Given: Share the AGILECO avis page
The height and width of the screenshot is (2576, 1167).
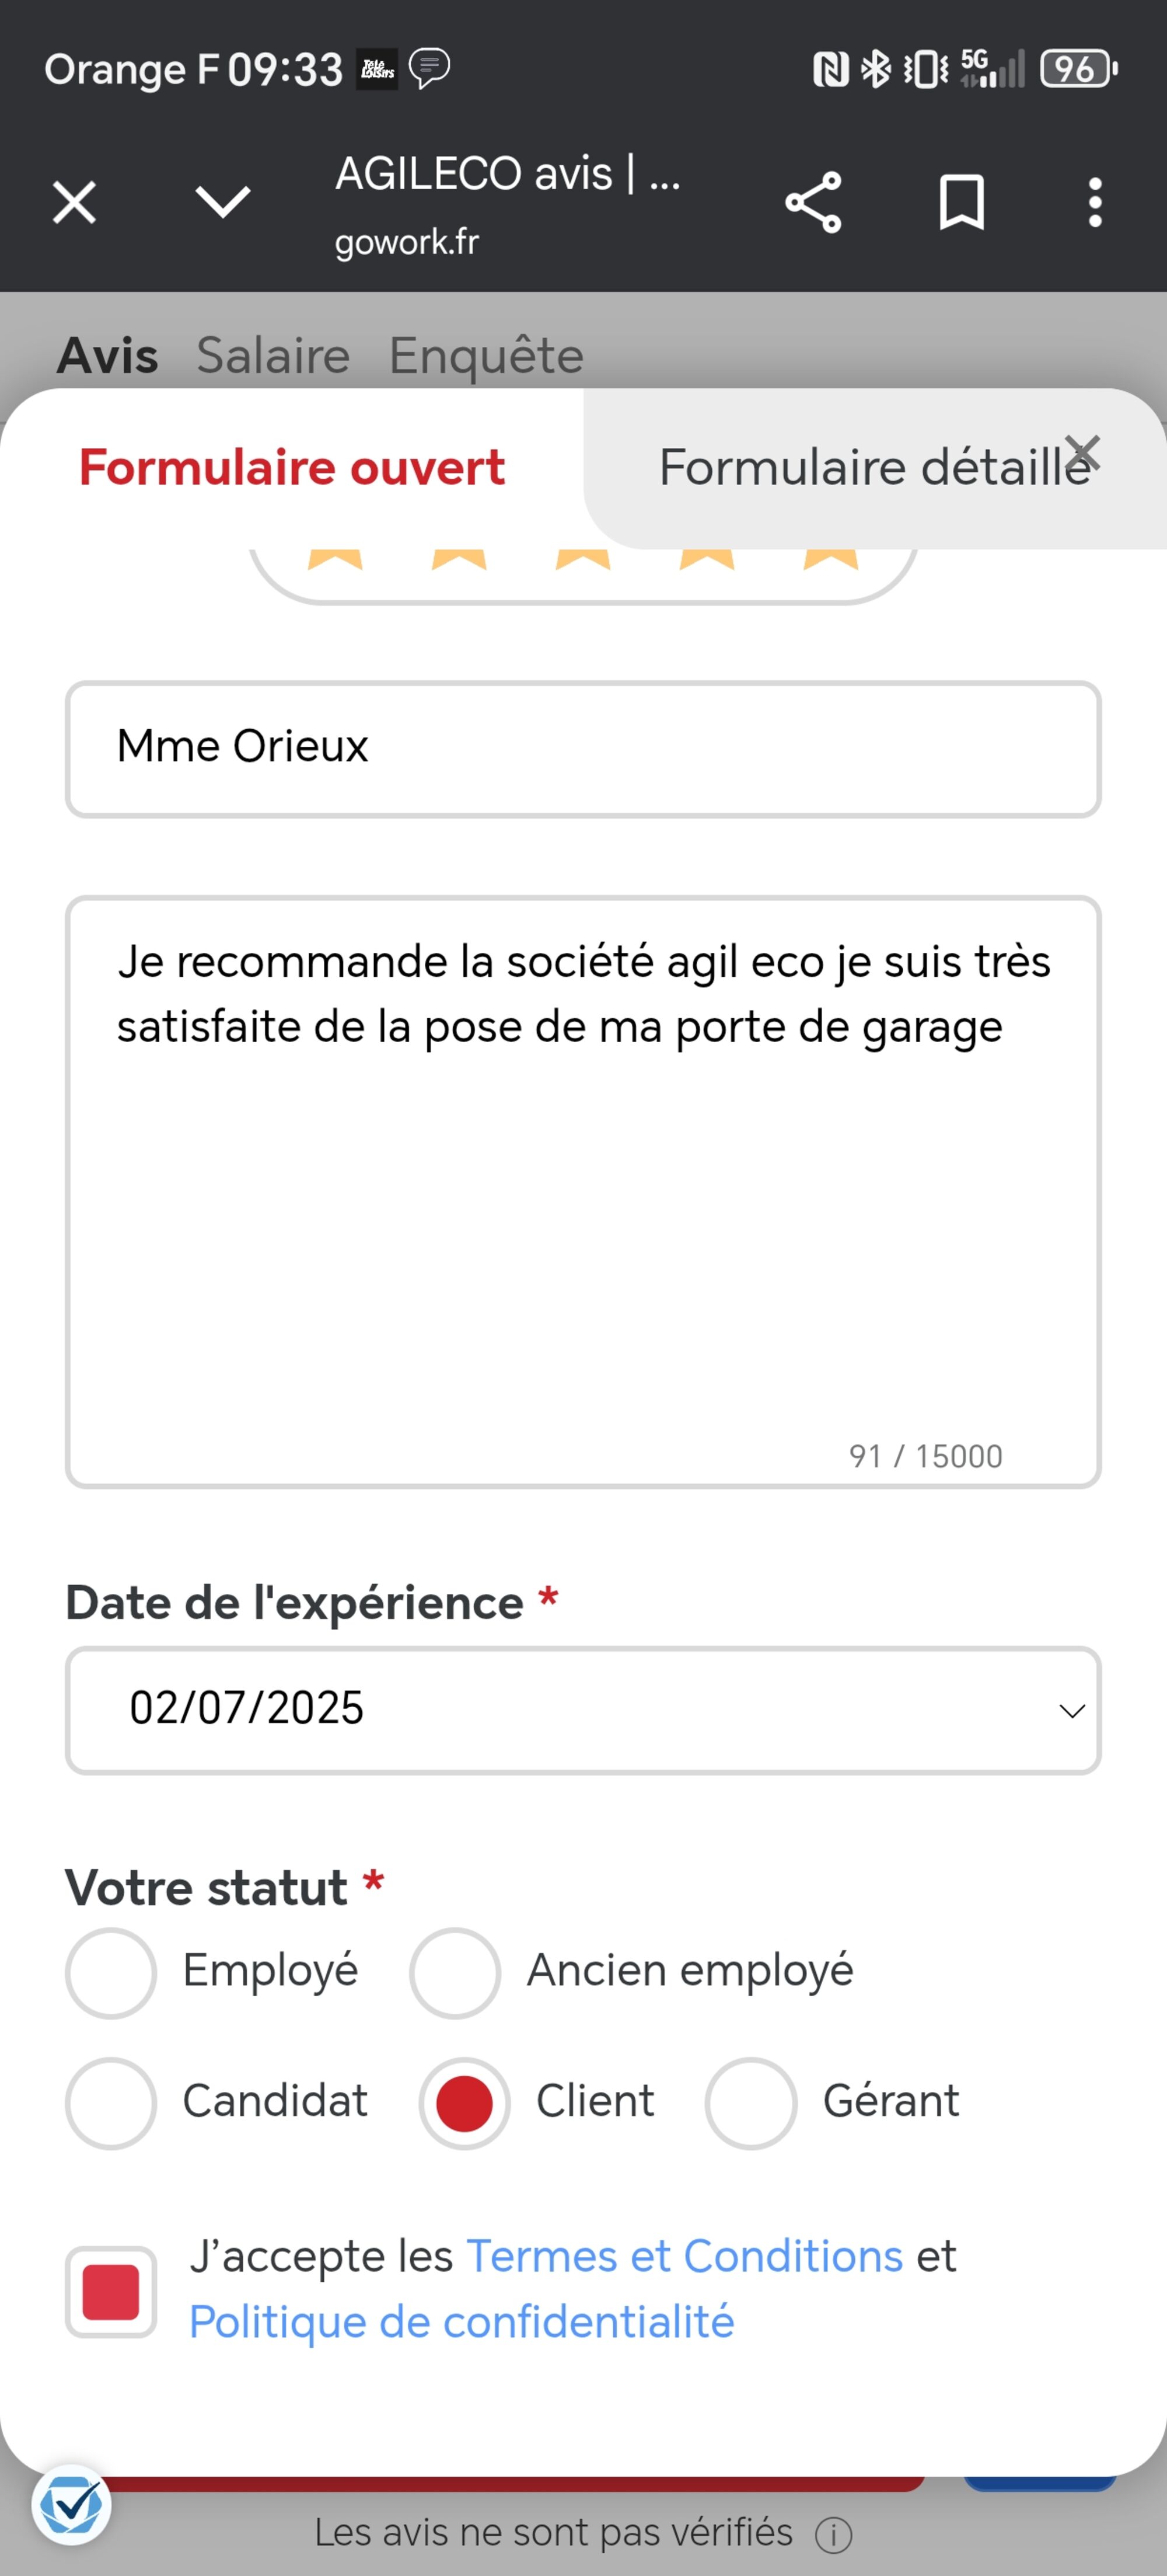Looking at the screenshot, I should [813, 203].
